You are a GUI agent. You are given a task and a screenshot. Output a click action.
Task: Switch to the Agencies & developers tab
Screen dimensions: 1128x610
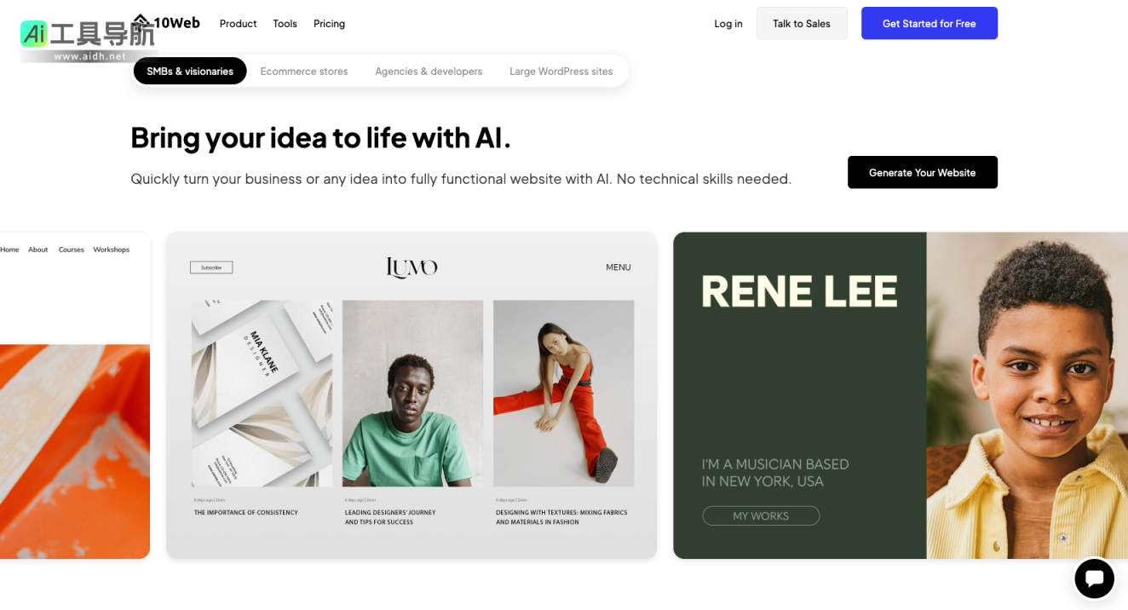click(x=429, y=72)
